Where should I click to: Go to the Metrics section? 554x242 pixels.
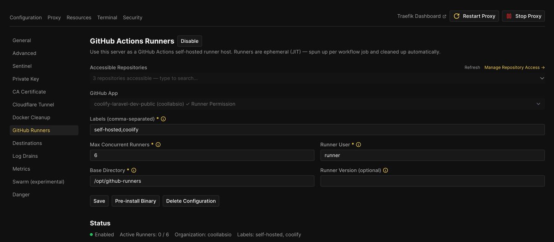(x=44, y=169)
